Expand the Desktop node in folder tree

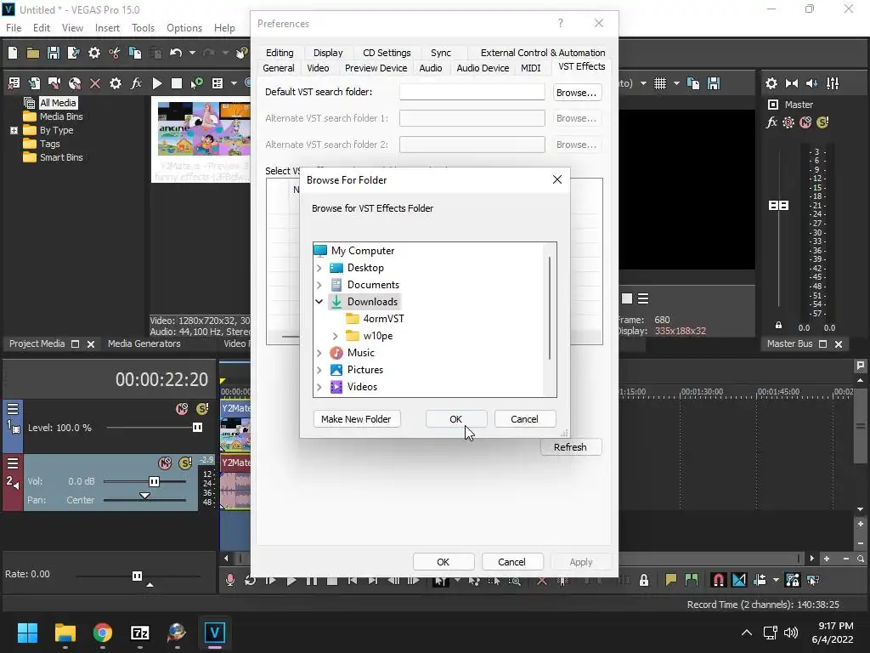click(x=319, y=268)
